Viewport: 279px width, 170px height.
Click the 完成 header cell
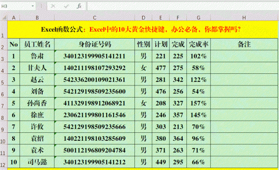pyautogui.click(x=178, y=44)
